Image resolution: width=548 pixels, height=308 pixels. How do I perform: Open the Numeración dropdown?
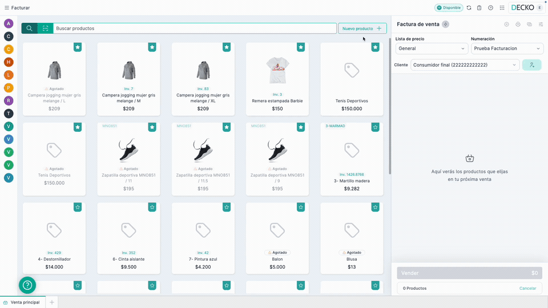[507, 48]
